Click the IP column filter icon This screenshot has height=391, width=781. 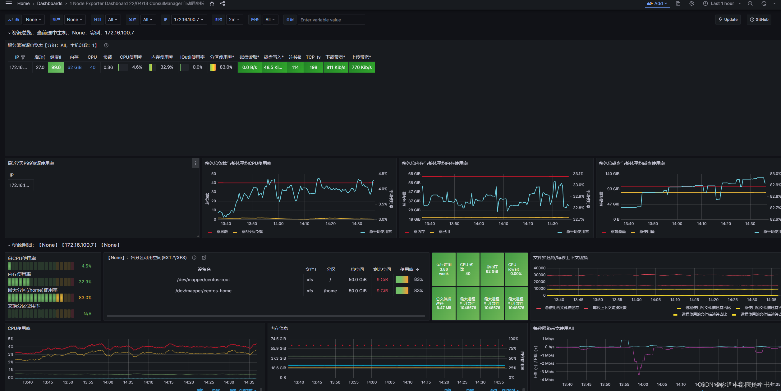23,57
